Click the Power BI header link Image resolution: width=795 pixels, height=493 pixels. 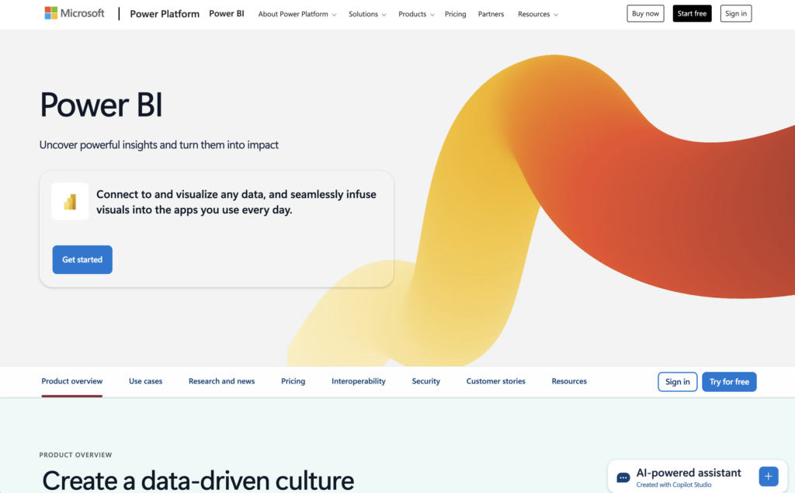[x=227, y=14]
